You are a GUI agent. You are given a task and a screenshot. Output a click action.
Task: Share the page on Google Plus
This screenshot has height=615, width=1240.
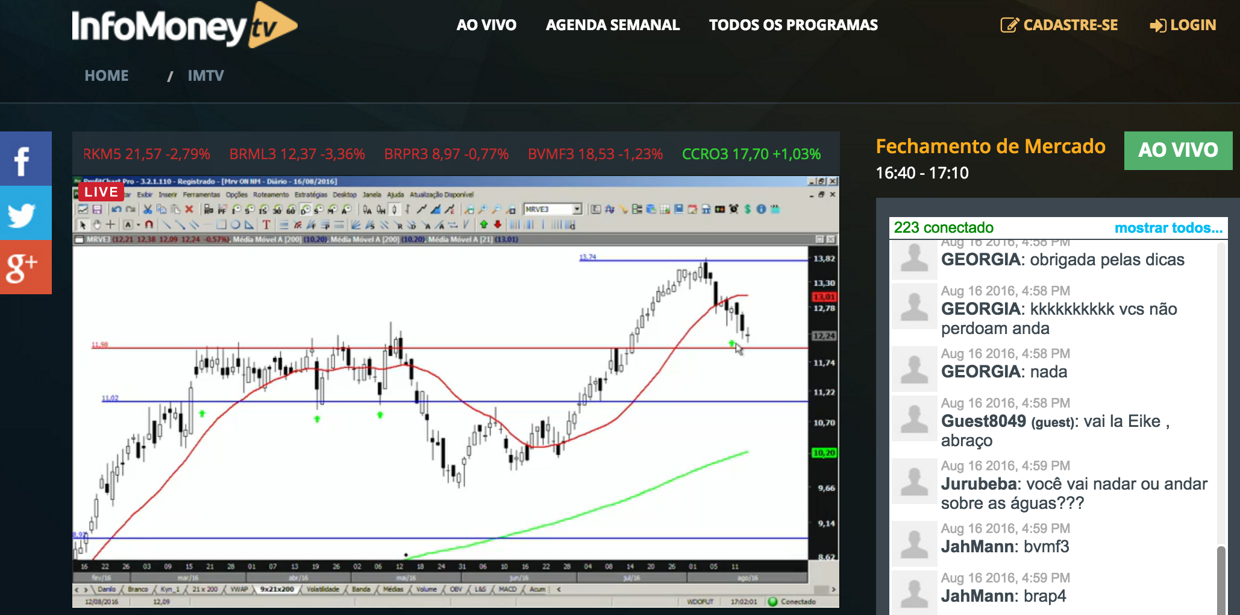(26, 267)
